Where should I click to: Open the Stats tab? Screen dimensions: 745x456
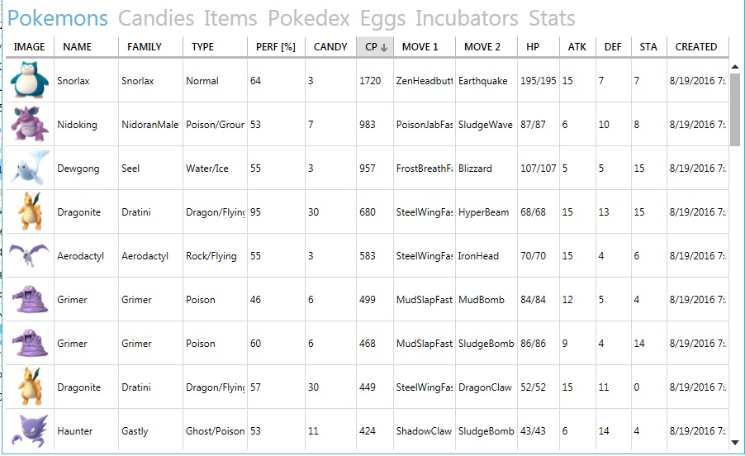(x=552, y=18)
